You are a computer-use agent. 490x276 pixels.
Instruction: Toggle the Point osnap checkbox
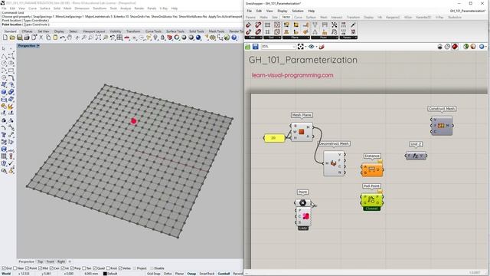coord(28,268)
